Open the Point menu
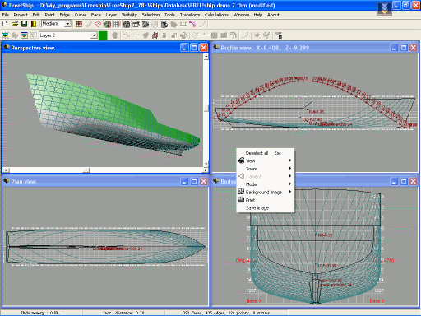421x316 pixels. 49,15
